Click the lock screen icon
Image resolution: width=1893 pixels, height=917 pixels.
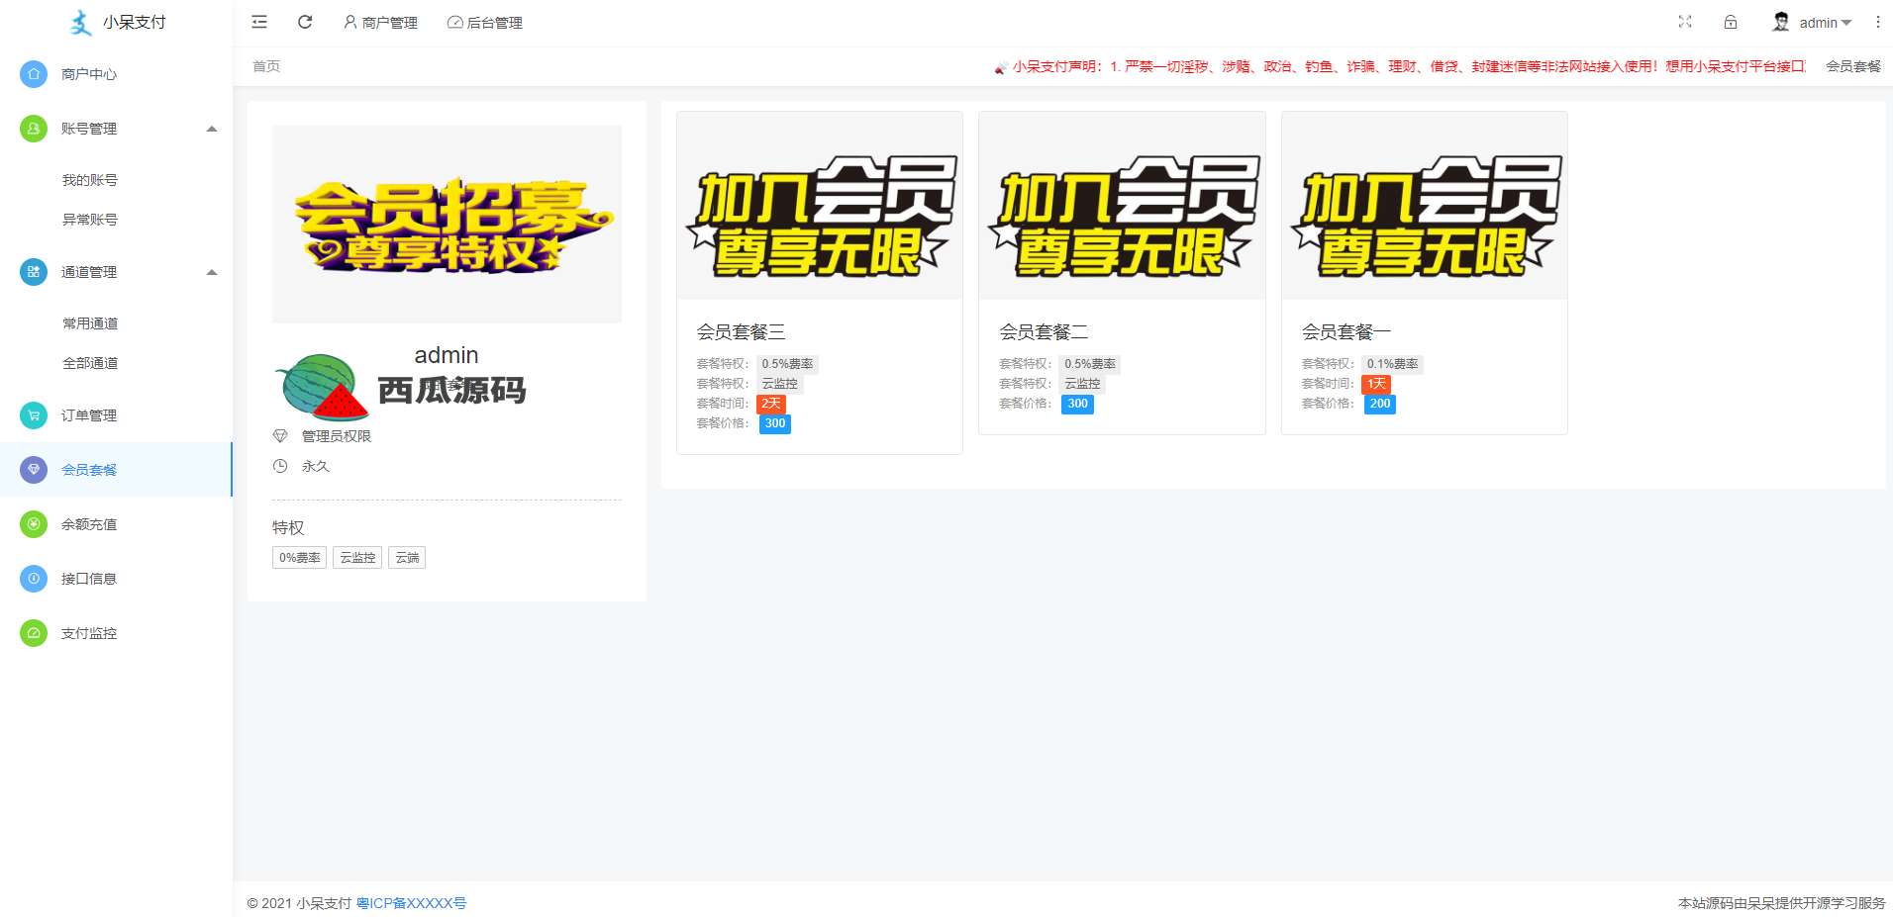1731,22
